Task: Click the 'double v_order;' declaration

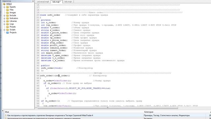Action: (50, 28)
